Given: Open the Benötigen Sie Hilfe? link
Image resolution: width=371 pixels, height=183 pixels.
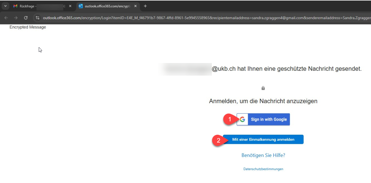Looking at the screenshot, I should tap(263, 155).
